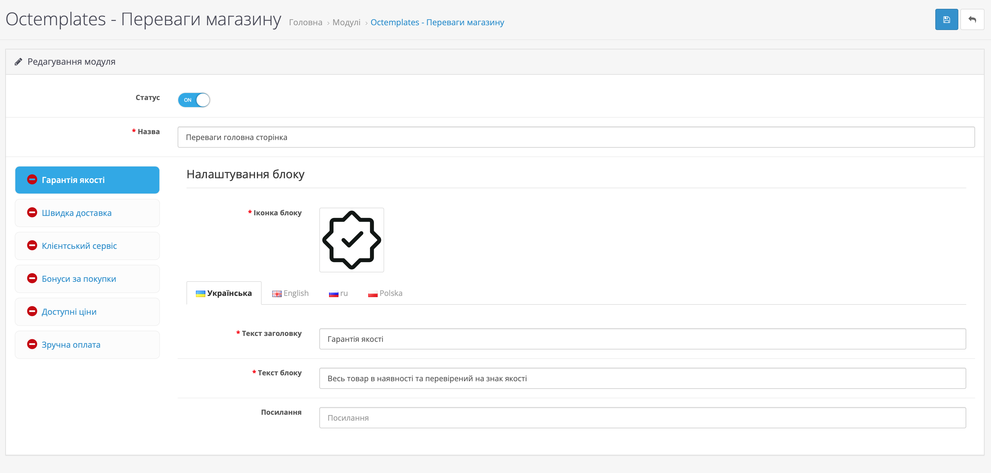991x473 pixels.
Task: Click red minus icon beside Швидка доставка
Action: click(x=32, y=212)
